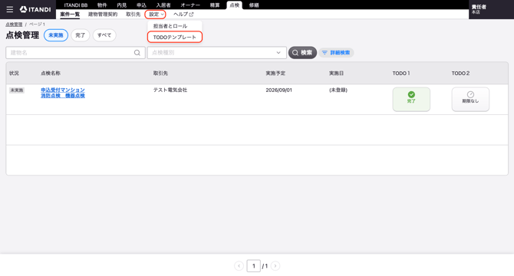This screenshot has width=514, height=276.
Task: Click the 実施予定 column header
Action: pyautogui.click(x=275, y=74)
